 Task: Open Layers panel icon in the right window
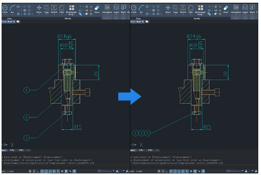click(x=245, y=7)
